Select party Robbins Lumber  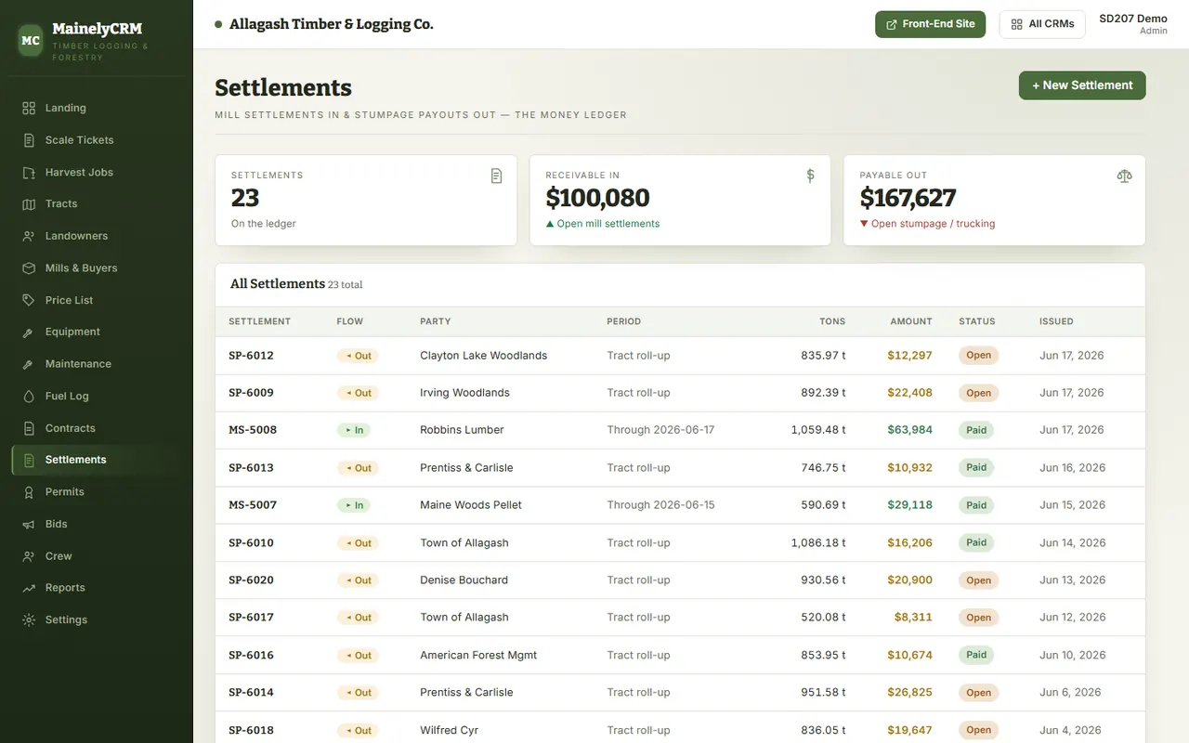click(462, 430)
